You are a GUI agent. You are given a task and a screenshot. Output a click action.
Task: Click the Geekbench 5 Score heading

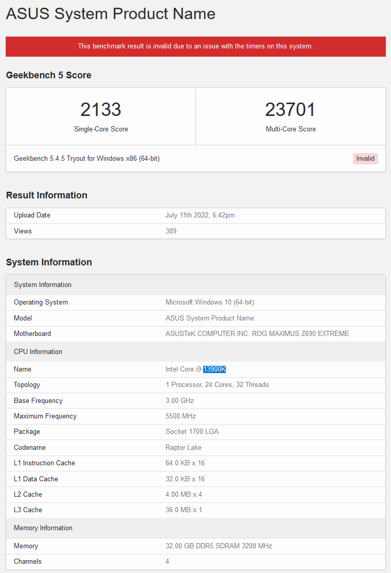[48, 75]
